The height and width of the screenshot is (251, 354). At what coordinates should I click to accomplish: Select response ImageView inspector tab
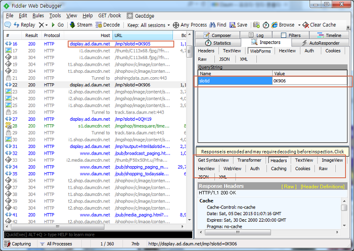pos(332,160)
